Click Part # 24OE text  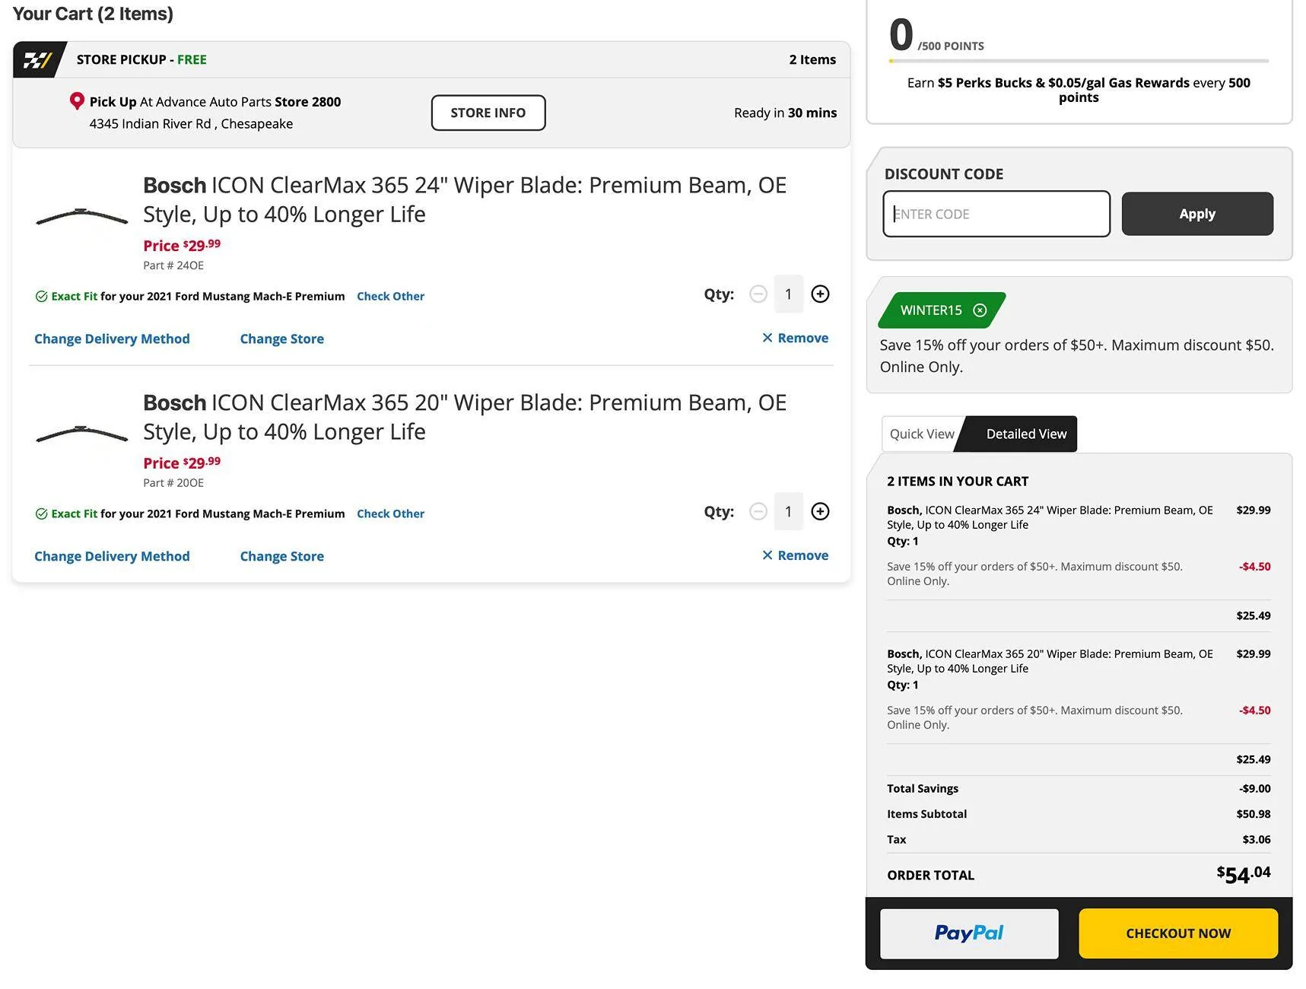tap(173, 266)
